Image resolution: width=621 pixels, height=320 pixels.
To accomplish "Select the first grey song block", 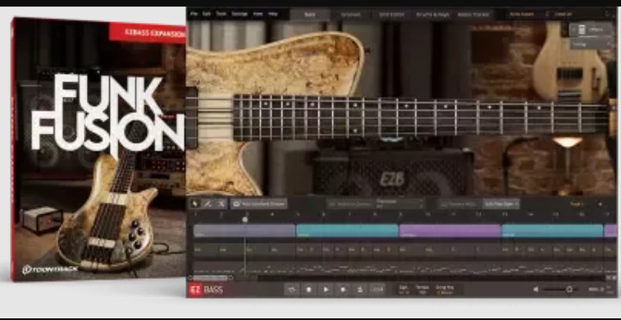I will click(x=244, y=231).
